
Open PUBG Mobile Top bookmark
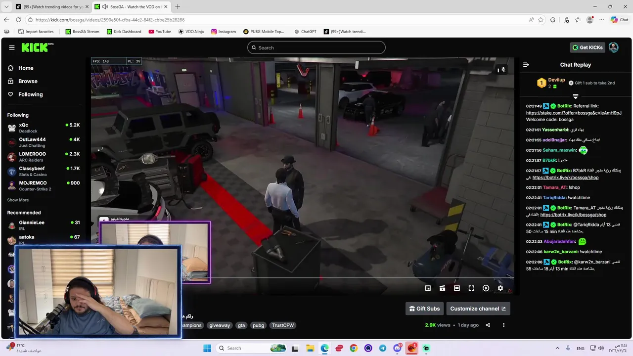click(264, 32)
